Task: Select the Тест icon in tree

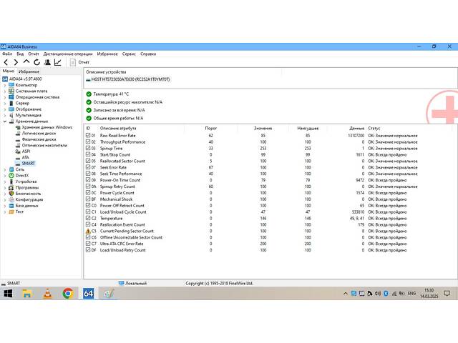Action: pyautogui.click(x=11, y=212)
